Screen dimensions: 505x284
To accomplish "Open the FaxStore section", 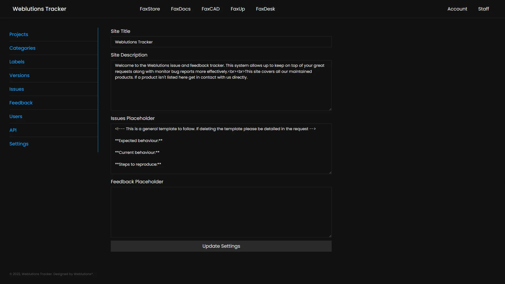I will coord(150,9).
